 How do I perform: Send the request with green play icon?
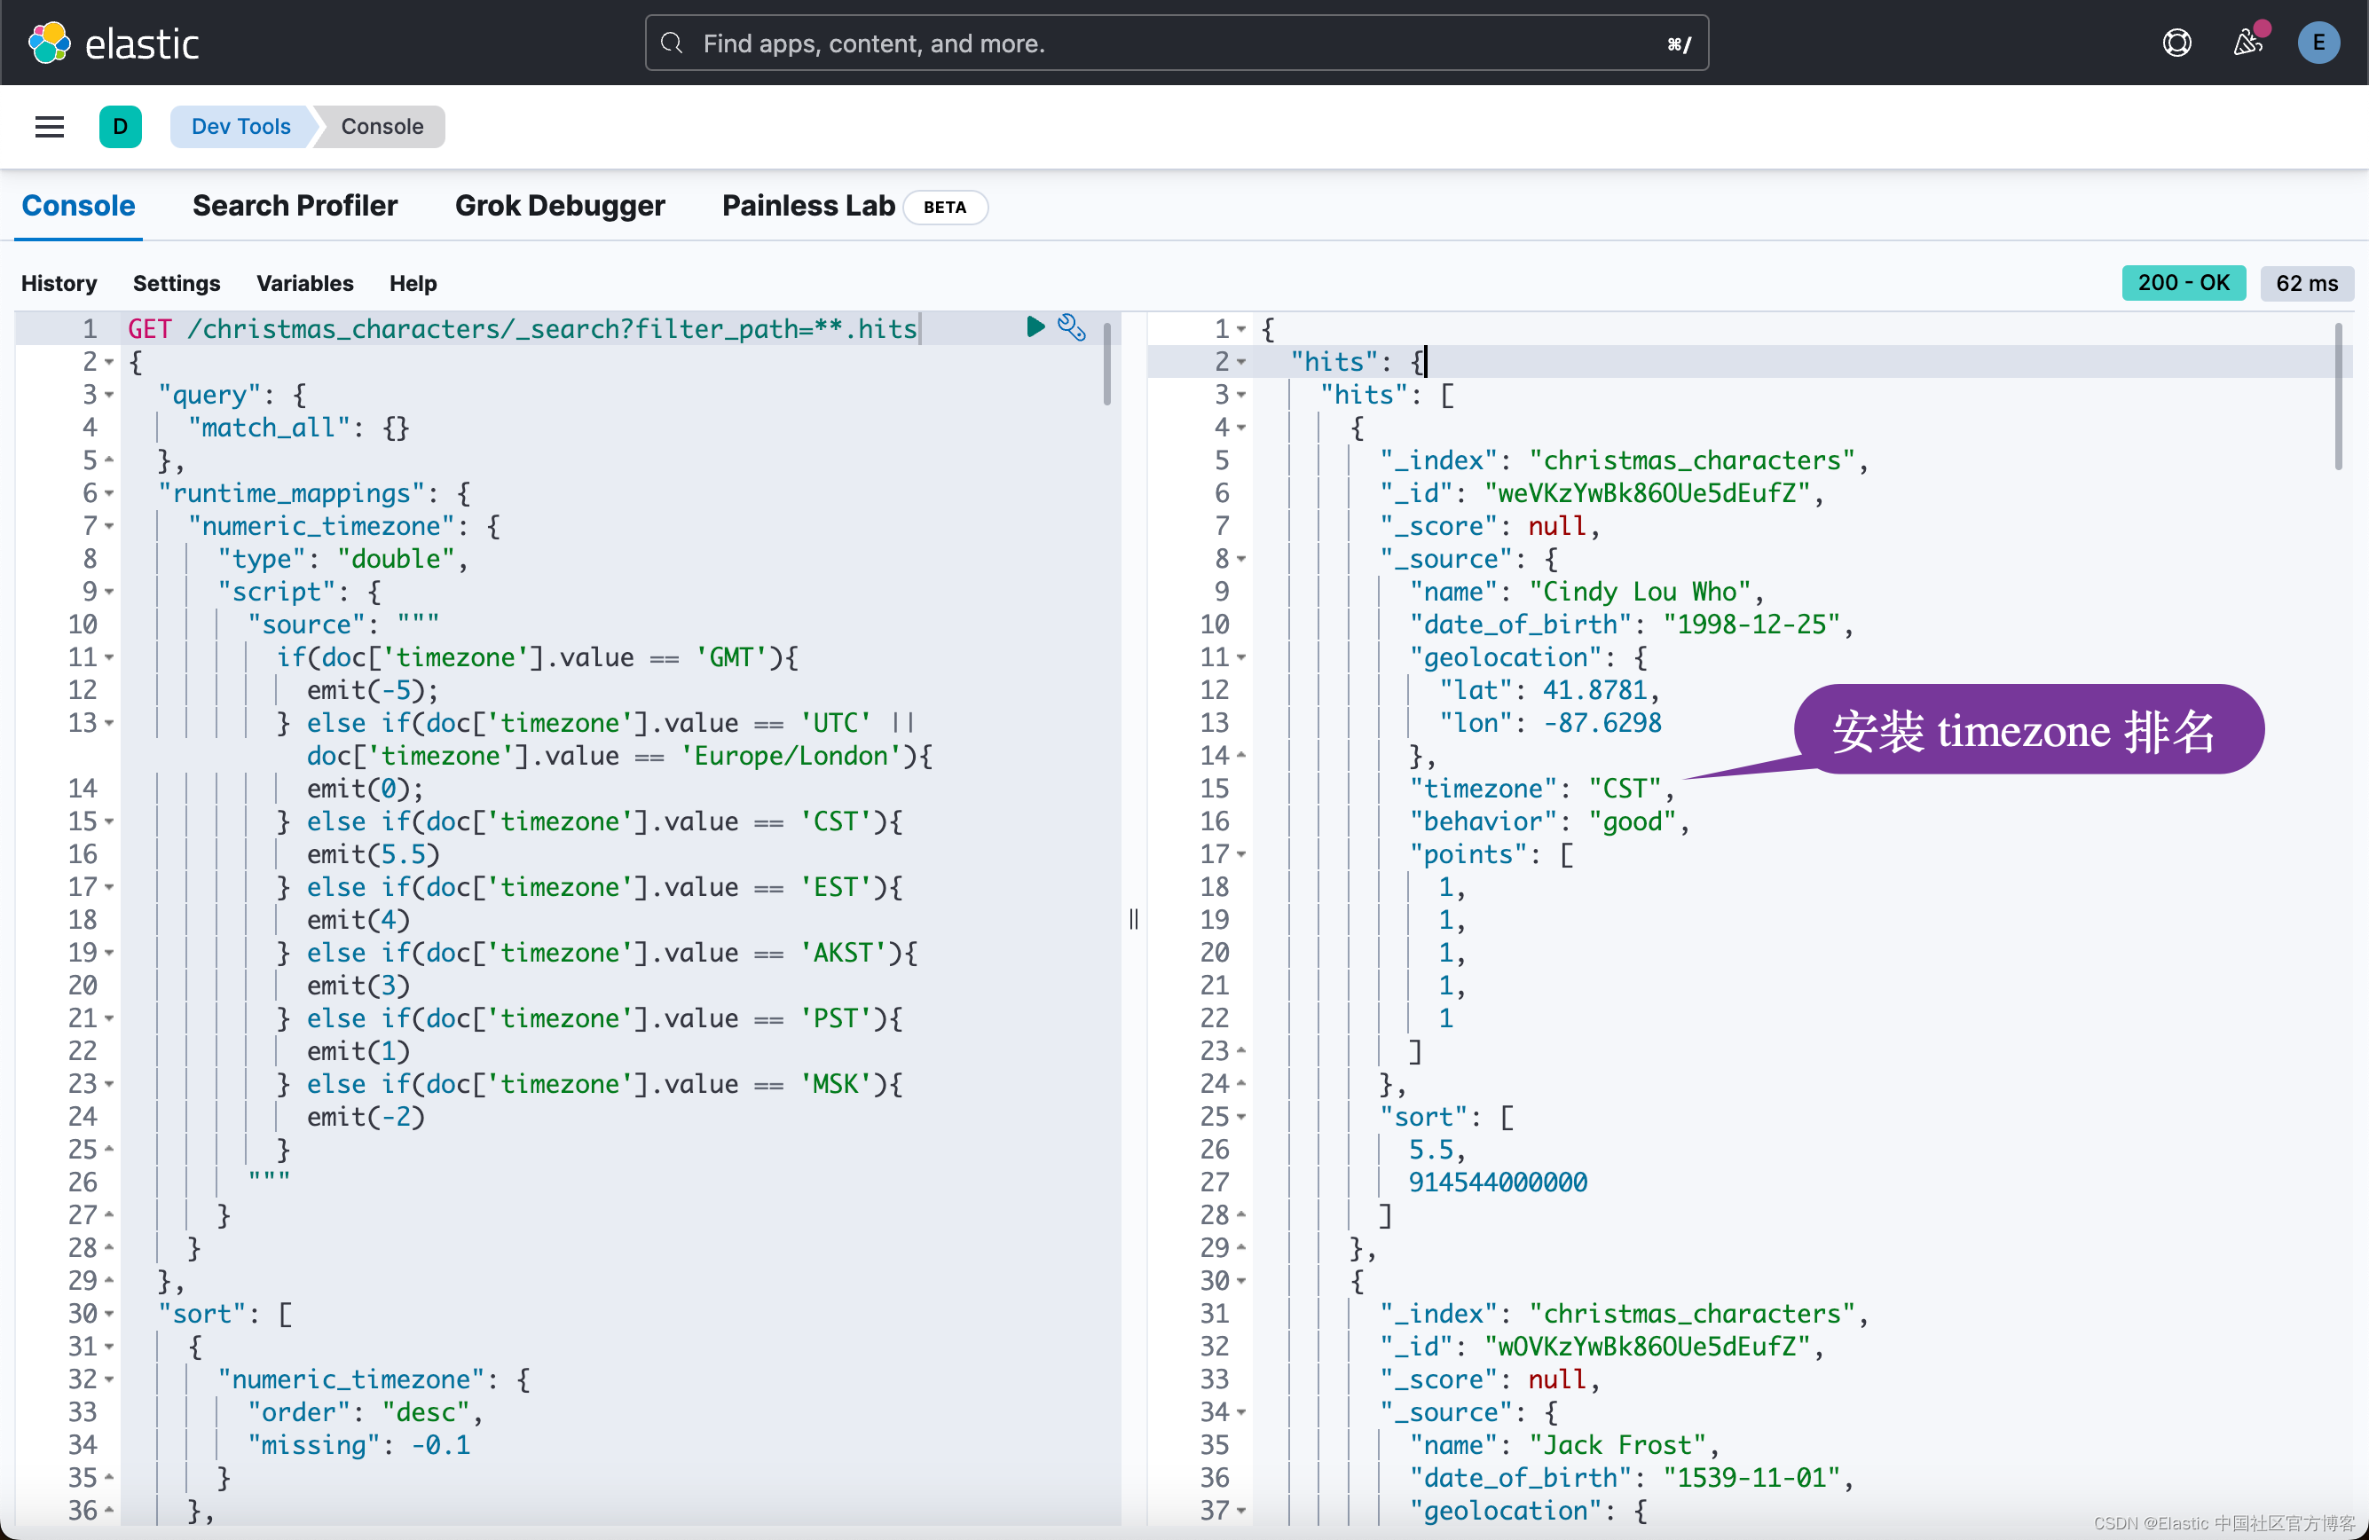click(1035, 326)
